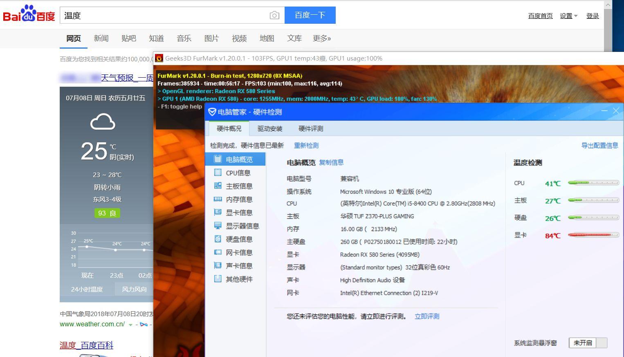This screenshot has width=624, height=357.
Task: Click the FurMark window title icon
Action: tap(159, 58)
